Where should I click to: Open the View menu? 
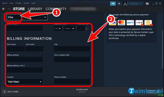pos(11,3)
